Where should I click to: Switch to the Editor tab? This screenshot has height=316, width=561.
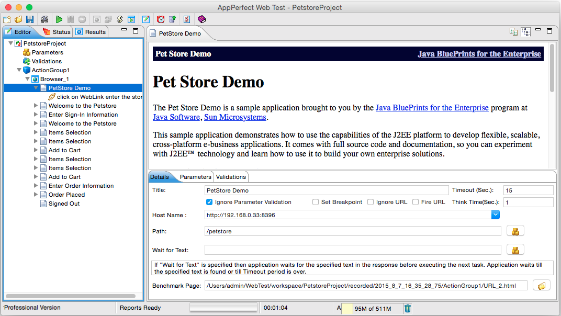19,32
